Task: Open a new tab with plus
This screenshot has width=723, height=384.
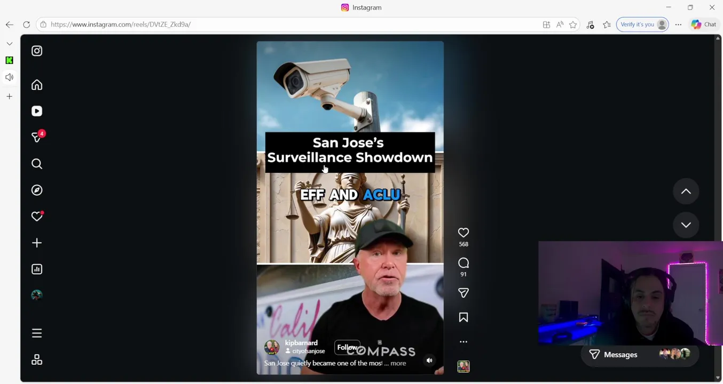Action: point(10,97)
